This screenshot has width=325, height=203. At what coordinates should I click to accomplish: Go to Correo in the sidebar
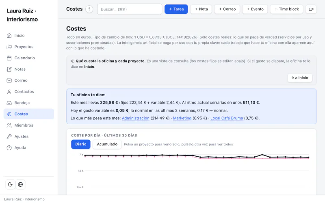[29, 80]
